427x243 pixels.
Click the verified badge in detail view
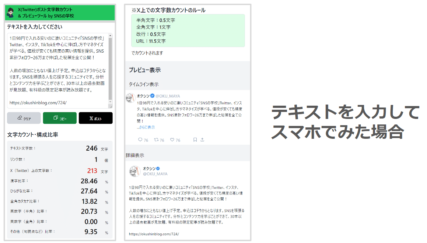tap(158, 168)
